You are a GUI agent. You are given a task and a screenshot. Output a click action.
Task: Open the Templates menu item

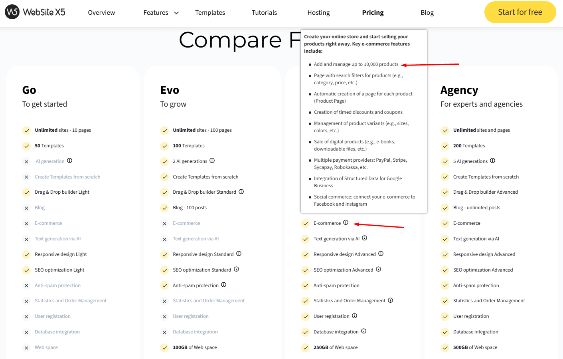[210, 13]
